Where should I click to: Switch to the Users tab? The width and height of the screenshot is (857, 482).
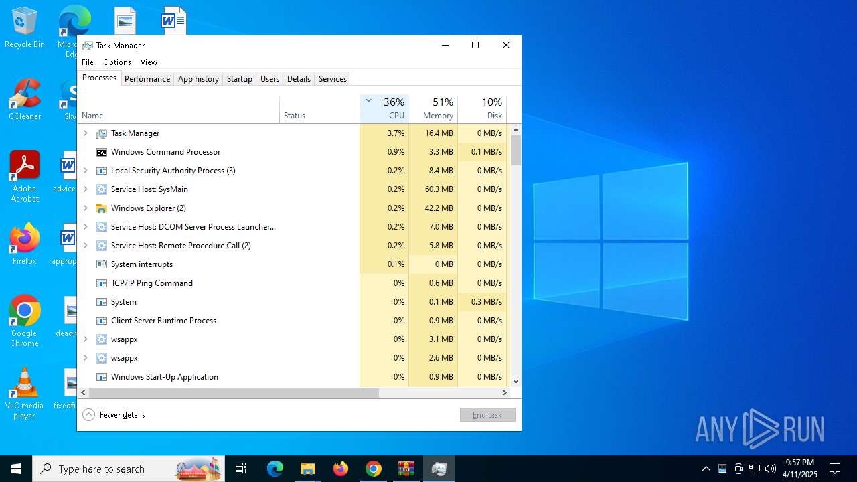point(270,79)
